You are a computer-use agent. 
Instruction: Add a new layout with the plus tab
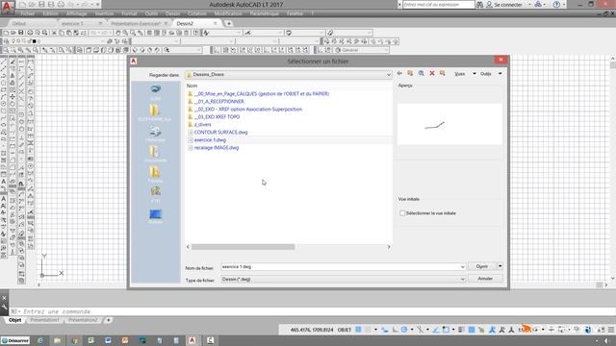coord(109,320)
